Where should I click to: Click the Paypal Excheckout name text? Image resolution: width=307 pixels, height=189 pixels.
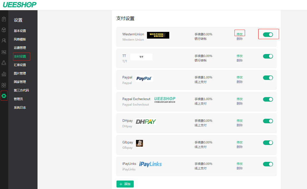click(x=136, y=99)
